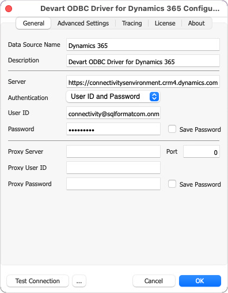The image size is (228, 293).
Task: Click the User ID input field
Action: pyautogui.click(x=113, y=113)
